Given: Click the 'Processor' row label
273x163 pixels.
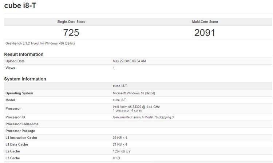Looking at the screenshot, I should (13, 109).
